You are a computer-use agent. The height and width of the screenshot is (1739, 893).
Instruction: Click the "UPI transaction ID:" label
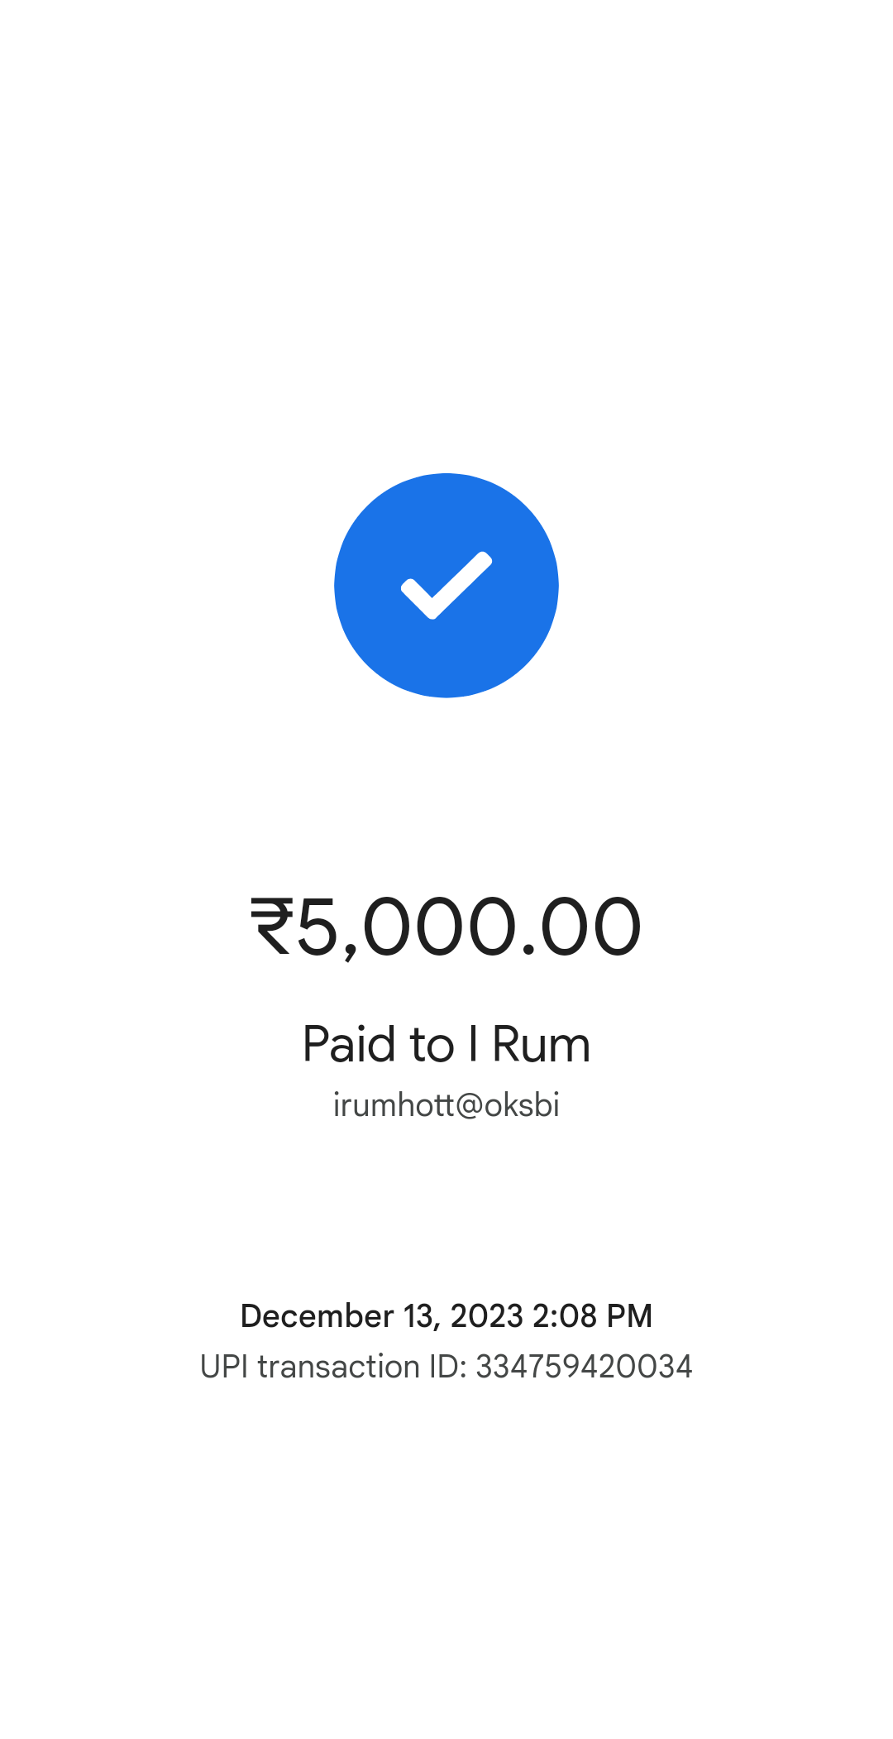(x=334, y=1367)
